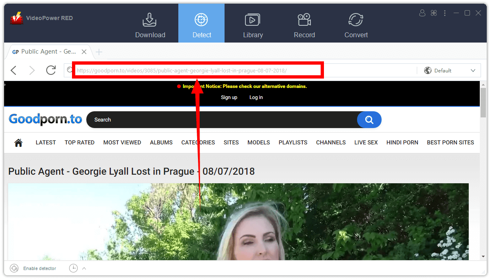Add a new browser tab with plus
Screen dimensions: 490x279
[99, 52]
